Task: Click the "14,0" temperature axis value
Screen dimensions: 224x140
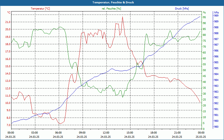Action: click(x=8, y=74)
